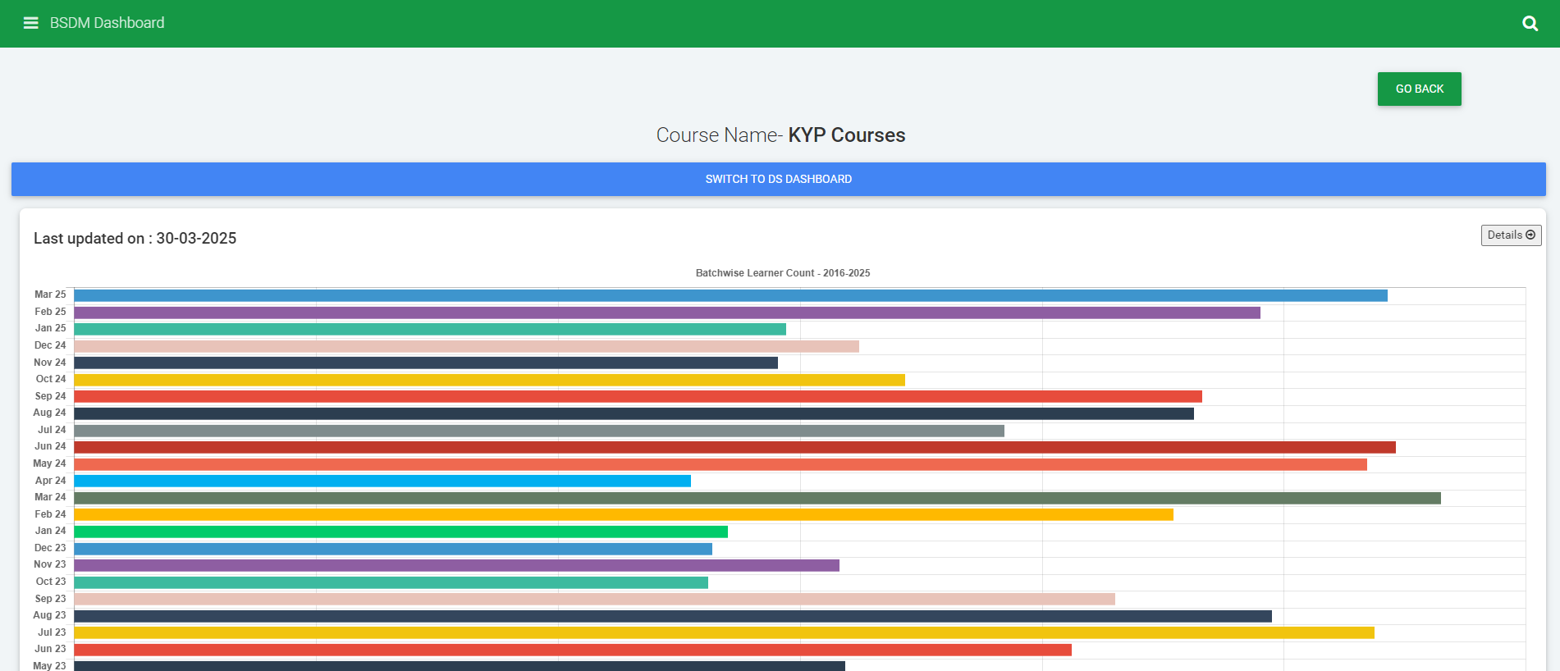Switch to DS Dashboard

pyautogui.click(x=778, y=179)
